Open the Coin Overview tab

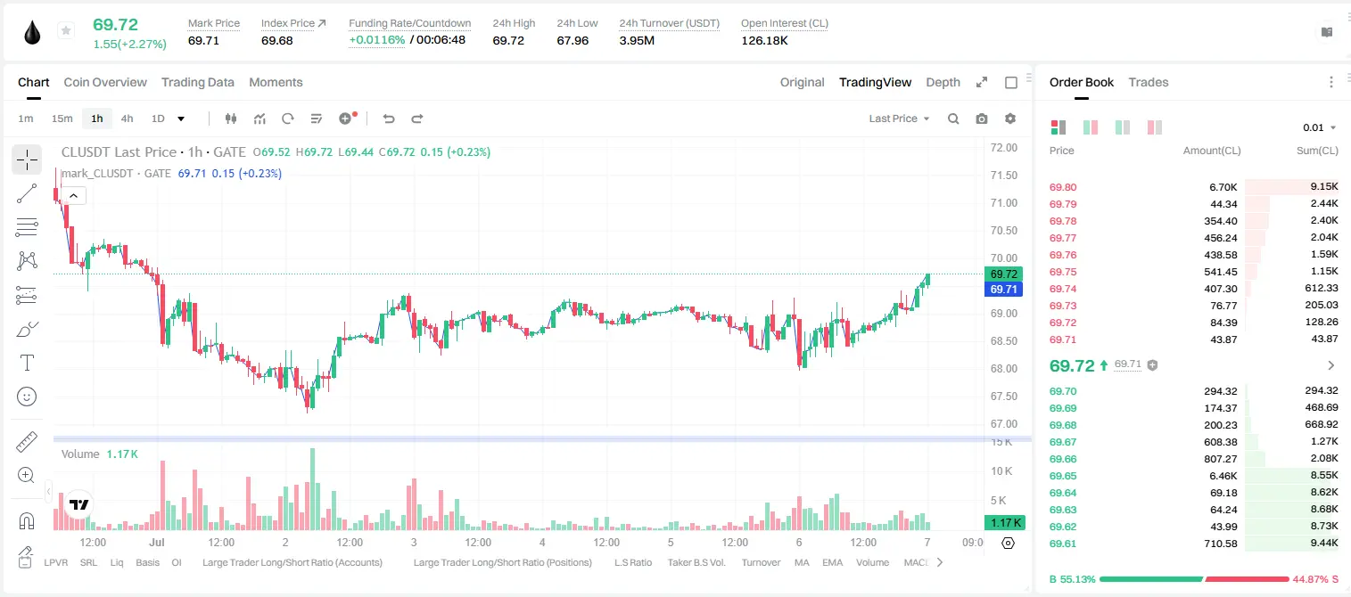[x=105, y=82]
